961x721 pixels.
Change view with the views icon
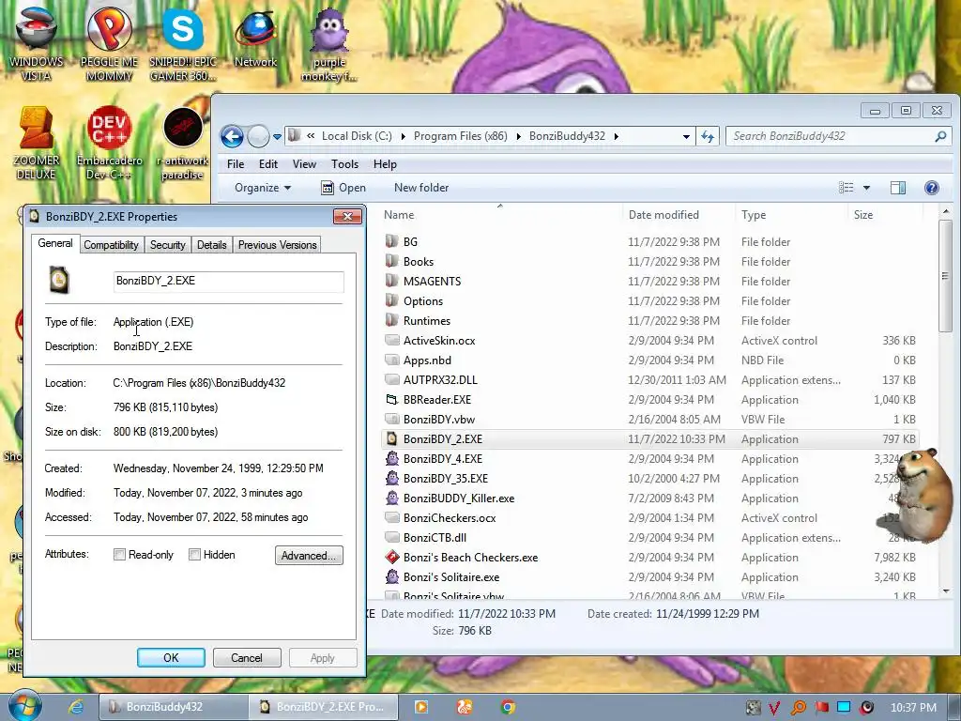[x=847, y=188]
